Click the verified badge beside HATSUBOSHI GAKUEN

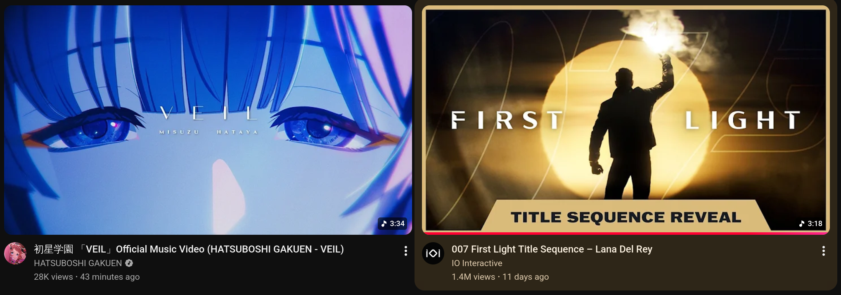pyautogui.click(x=129, y=263)
